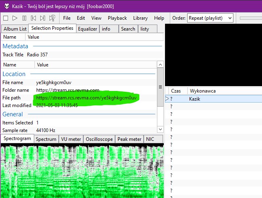Click the Stop playback button

coord(6,18)
